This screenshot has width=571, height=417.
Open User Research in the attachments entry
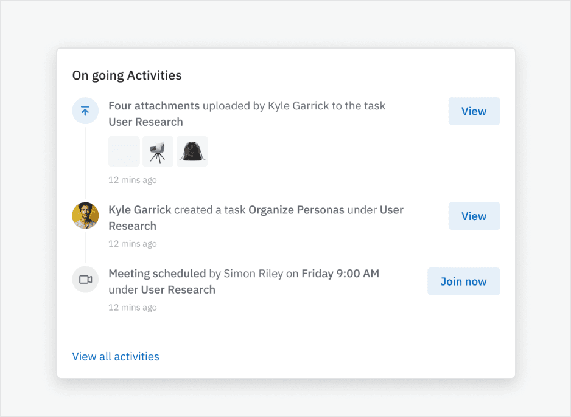145,122
